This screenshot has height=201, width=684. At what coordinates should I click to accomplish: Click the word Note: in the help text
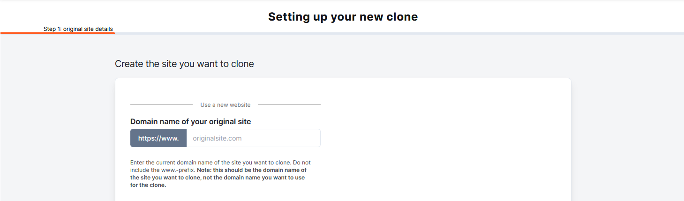tap(205, 170)
